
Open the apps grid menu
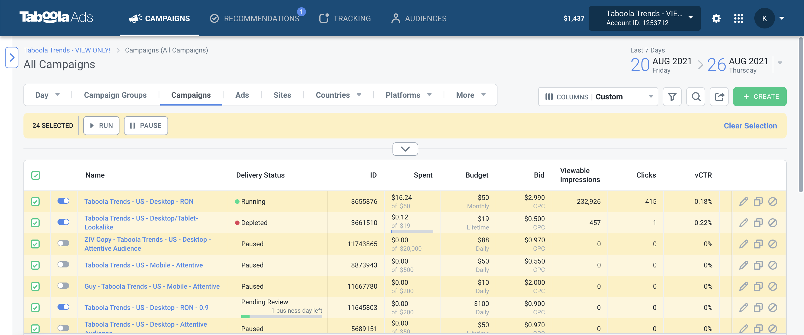click(x=738, y=18)
